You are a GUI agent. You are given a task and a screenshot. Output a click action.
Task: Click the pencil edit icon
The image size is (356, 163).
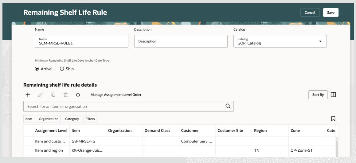[40, 95]
